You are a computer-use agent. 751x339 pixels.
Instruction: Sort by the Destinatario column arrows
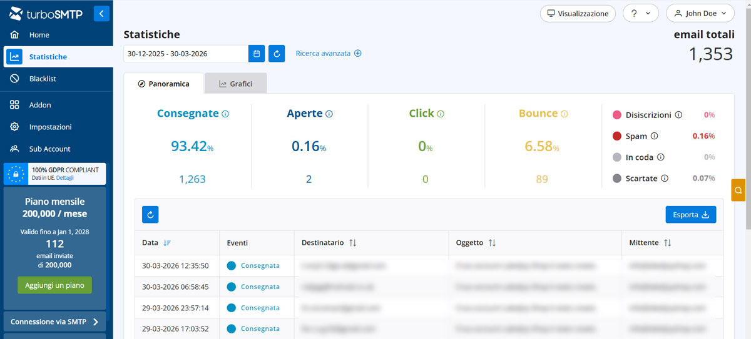pos(352,243)
